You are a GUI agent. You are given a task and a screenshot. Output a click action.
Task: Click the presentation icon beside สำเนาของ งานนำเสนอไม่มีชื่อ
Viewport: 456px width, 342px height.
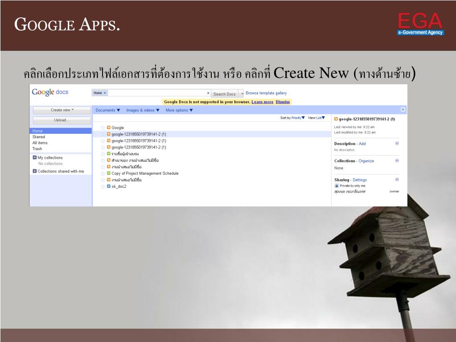point(109,160)
